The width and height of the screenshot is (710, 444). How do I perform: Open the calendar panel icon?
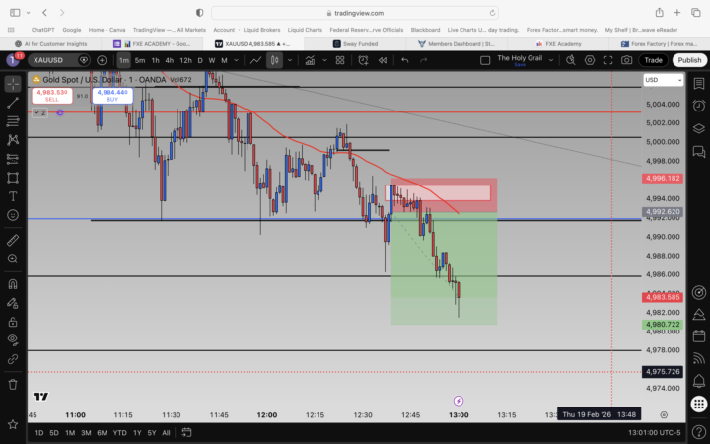coord(699,336)
